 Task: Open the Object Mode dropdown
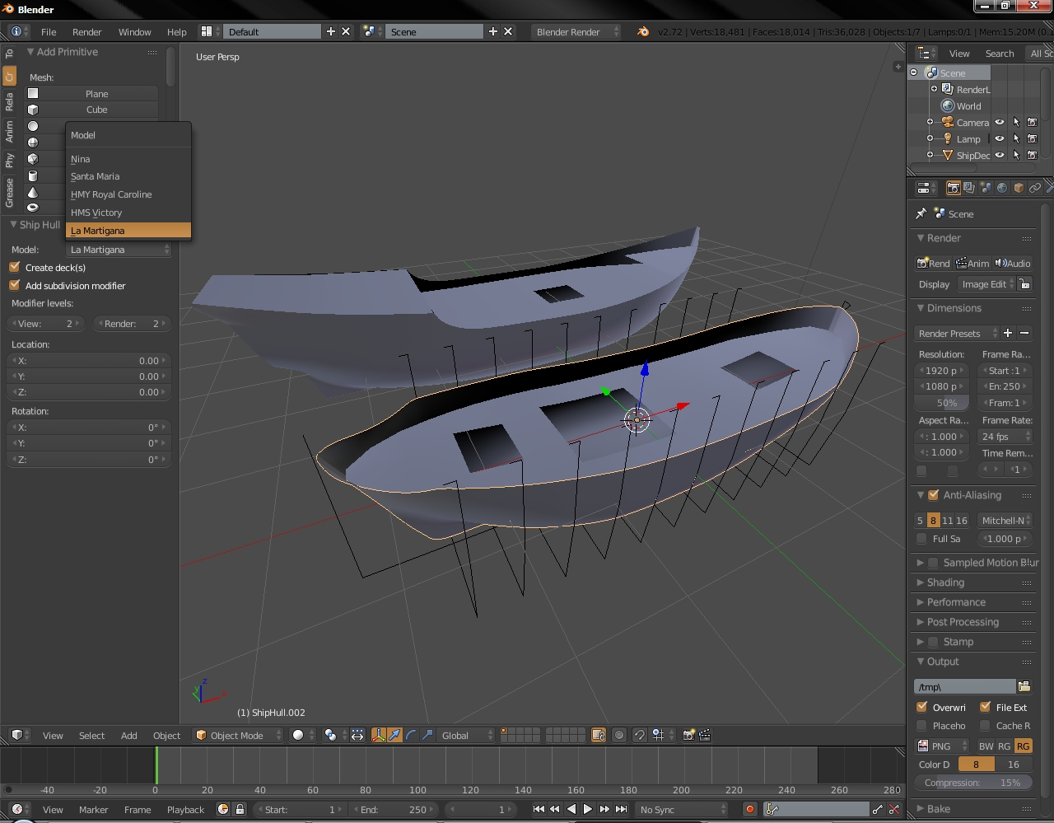click(x=238, y=735)
